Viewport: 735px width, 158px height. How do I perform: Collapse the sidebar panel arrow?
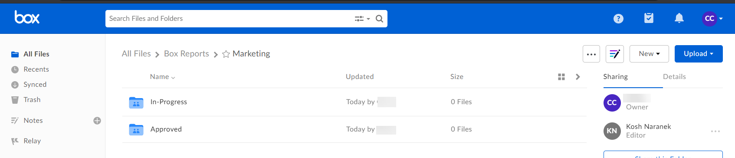(x=577, y=77)
